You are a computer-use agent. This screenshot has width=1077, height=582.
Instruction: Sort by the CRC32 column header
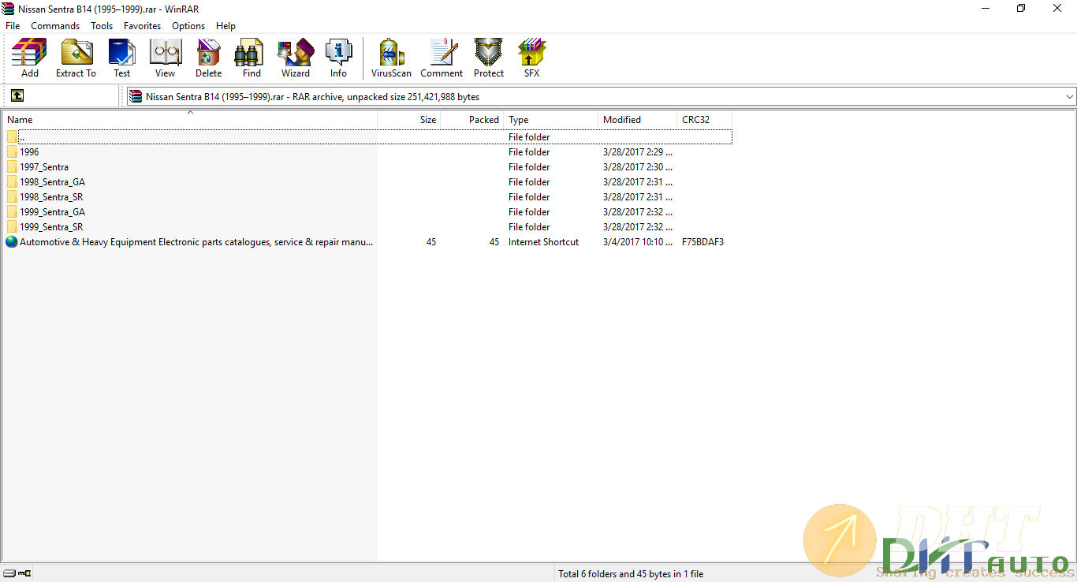[704, 120]
